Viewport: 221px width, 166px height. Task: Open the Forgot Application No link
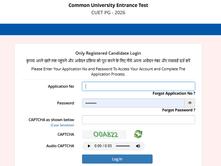click(x=174, y=94)
